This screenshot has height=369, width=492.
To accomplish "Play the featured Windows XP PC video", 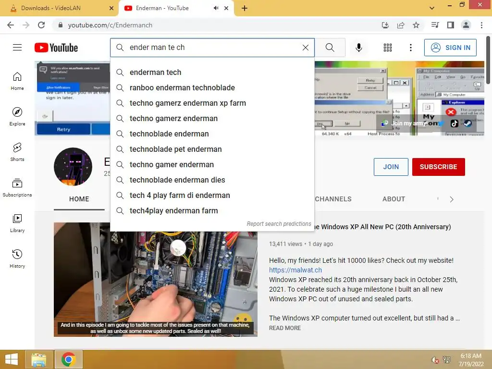I will click(x=155, y=279).
